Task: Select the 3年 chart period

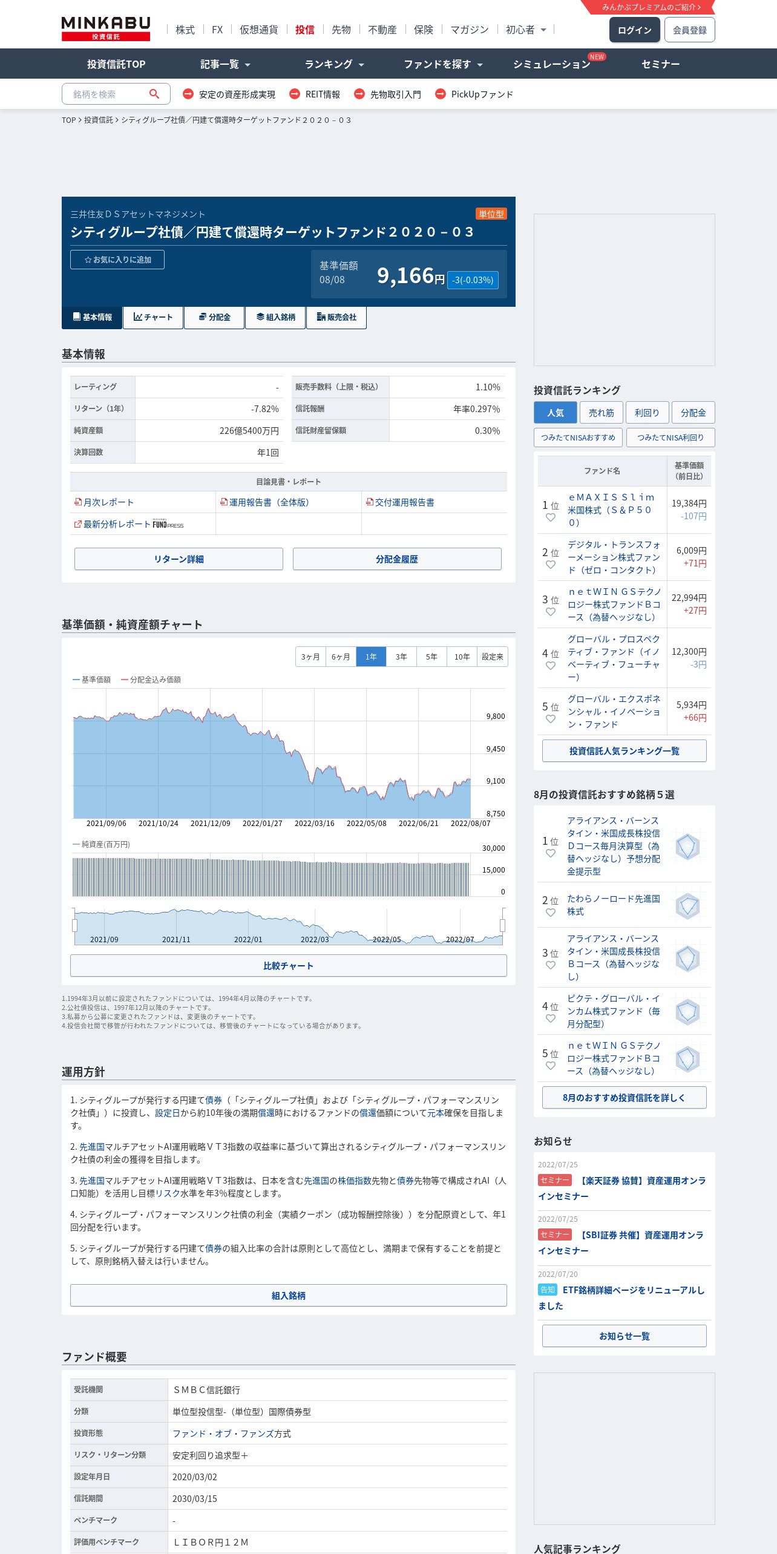Action: pyautogui.click(x=401, y=657)
